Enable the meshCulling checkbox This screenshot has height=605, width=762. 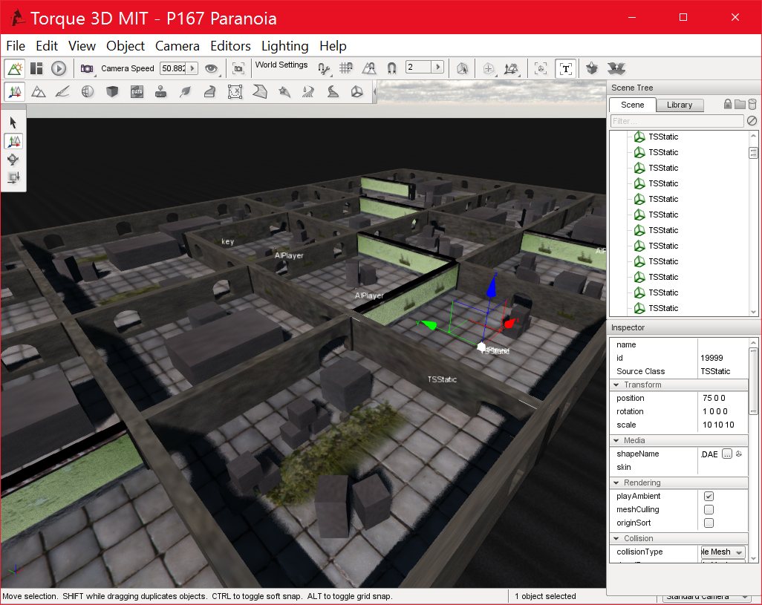709,509
